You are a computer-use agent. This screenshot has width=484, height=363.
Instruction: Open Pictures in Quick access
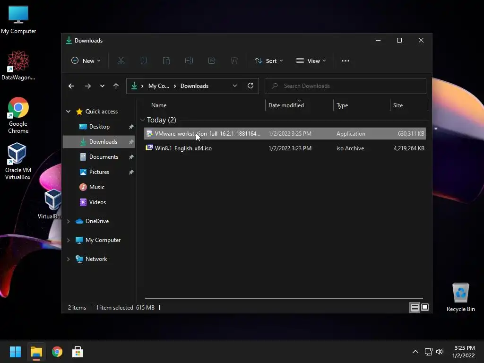[x=99, y=172]
